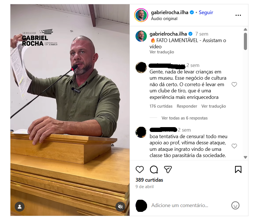Unmute the video with the speaker icon
The image size is (258, 224).
coord(120,206)
